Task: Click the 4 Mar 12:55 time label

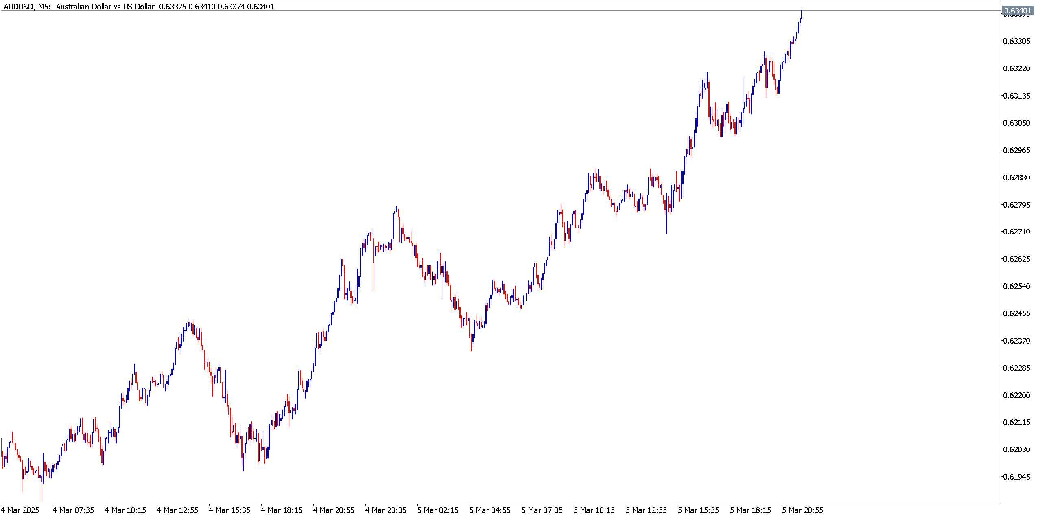Action: 177,510
